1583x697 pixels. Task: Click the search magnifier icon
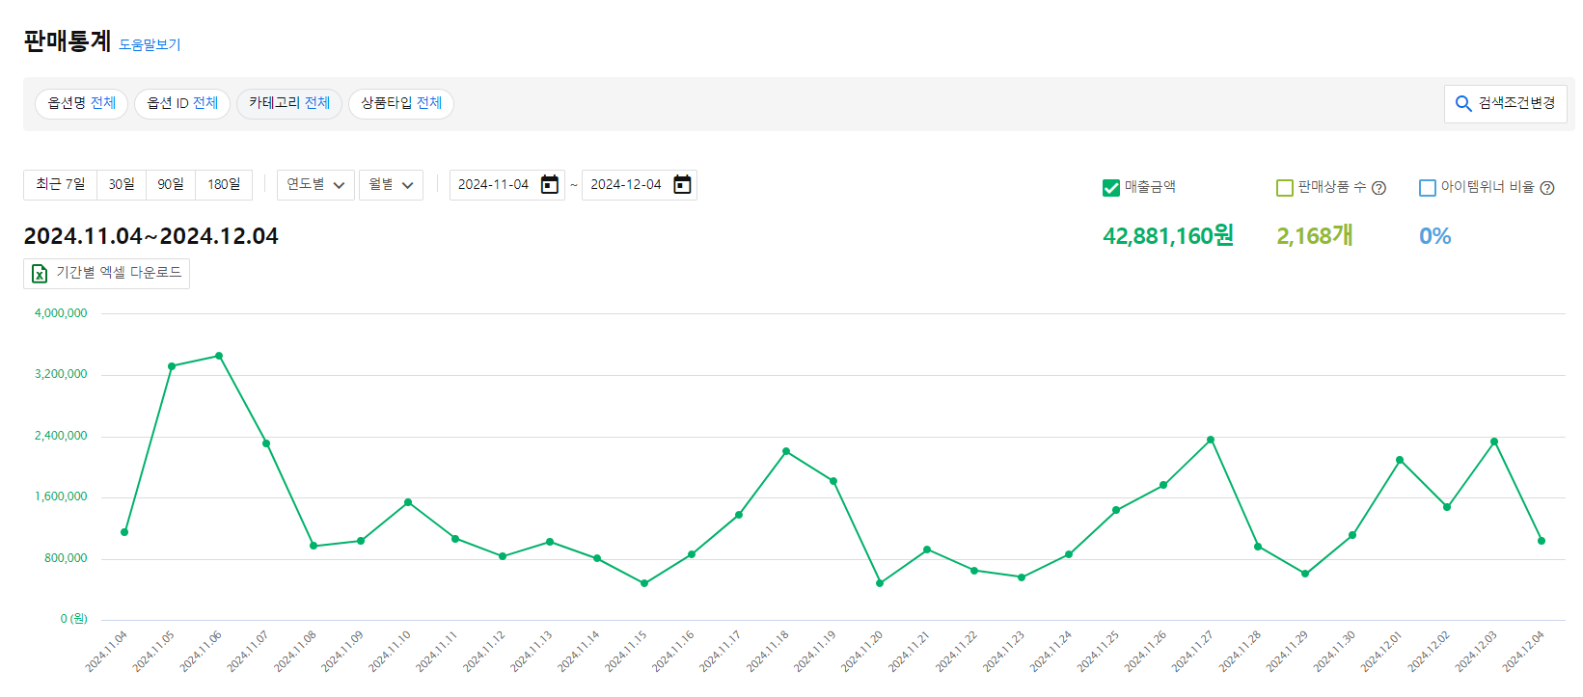(x=1463, y=104)
